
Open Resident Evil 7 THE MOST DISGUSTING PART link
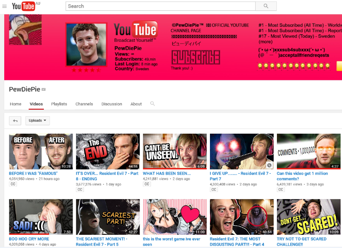237,241
